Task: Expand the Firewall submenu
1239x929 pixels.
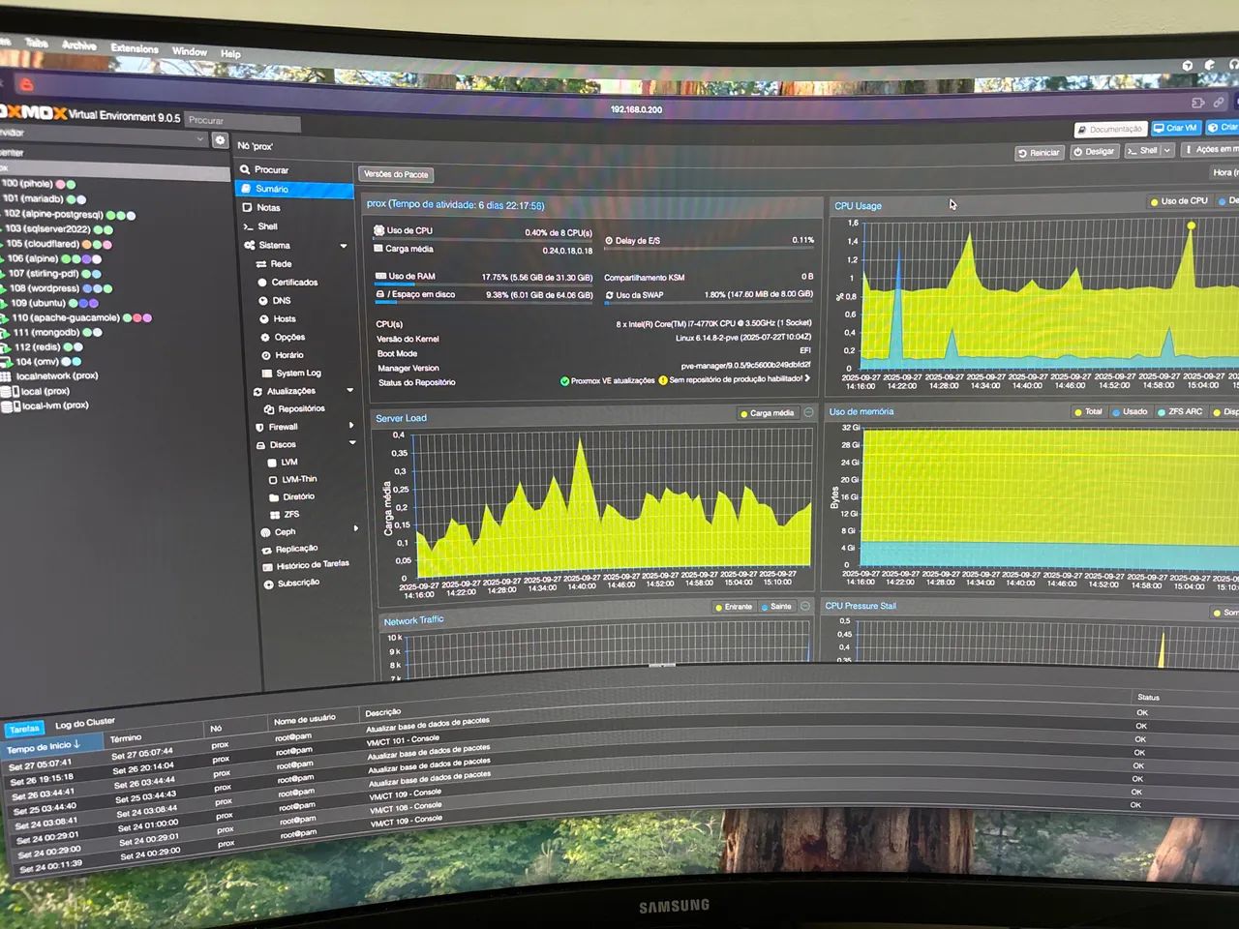Action: (351, 426)
